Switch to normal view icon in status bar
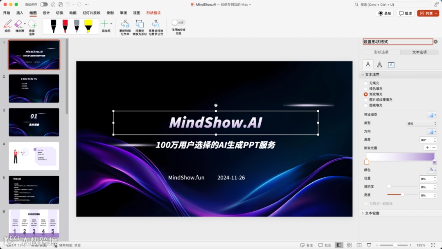Viewport: 442px width, 249px height. pyautogui.click(x=339, y=245)
